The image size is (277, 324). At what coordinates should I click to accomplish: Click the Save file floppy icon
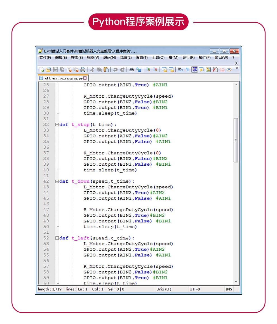click(55, 70)
